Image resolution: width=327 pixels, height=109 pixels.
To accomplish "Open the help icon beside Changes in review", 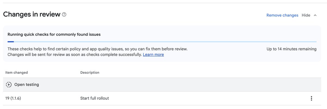I will tap(64, 15).
